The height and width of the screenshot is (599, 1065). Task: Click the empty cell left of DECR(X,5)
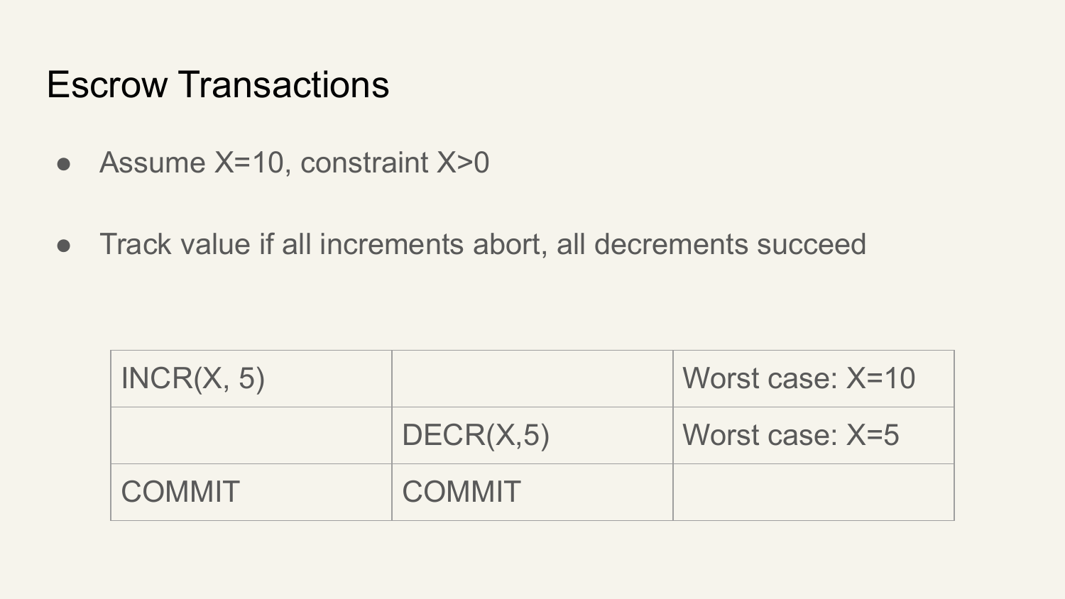click(251, 435)
